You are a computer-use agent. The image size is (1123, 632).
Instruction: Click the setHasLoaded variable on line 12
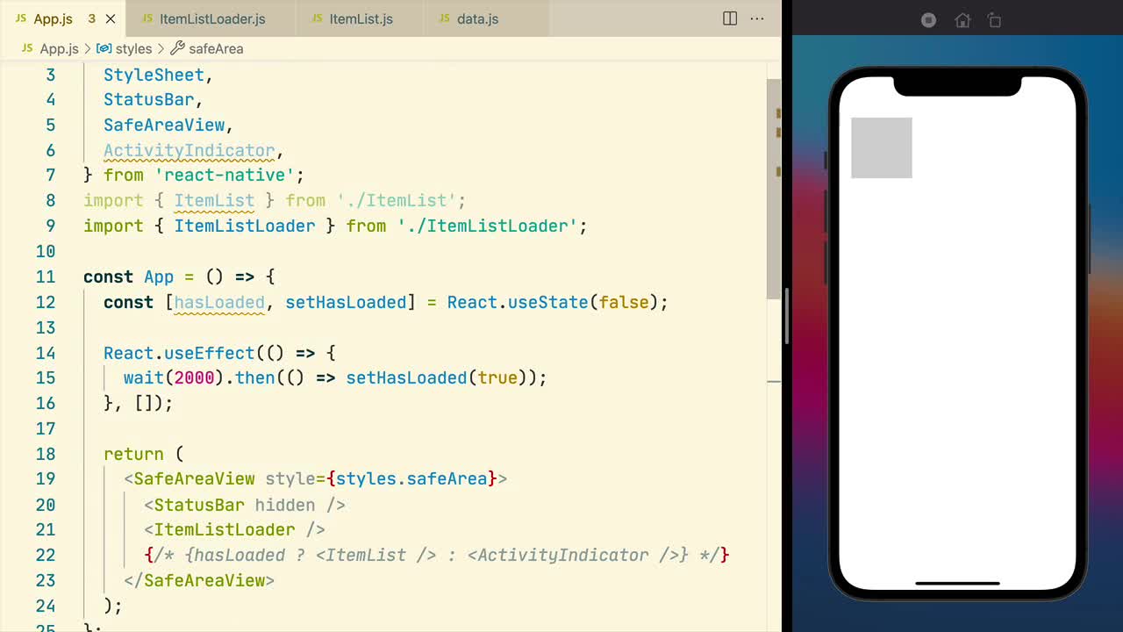click(346, 302)
